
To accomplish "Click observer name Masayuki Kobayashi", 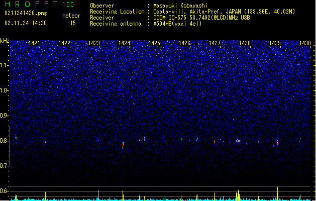I will (x=180, y=6).
